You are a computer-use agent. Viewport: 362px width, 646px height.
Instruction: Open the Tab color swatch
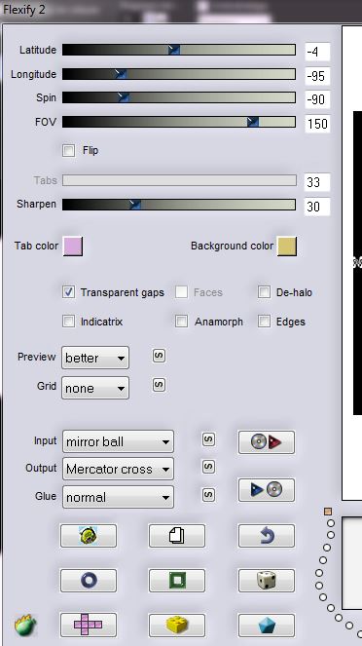point(73,246)
